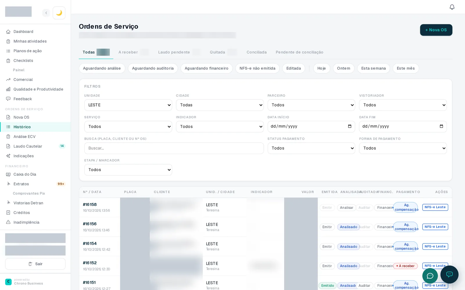Open the Parceiro dropdown
This screenshot has height=290, width=465.
click(x=311, y=105)
